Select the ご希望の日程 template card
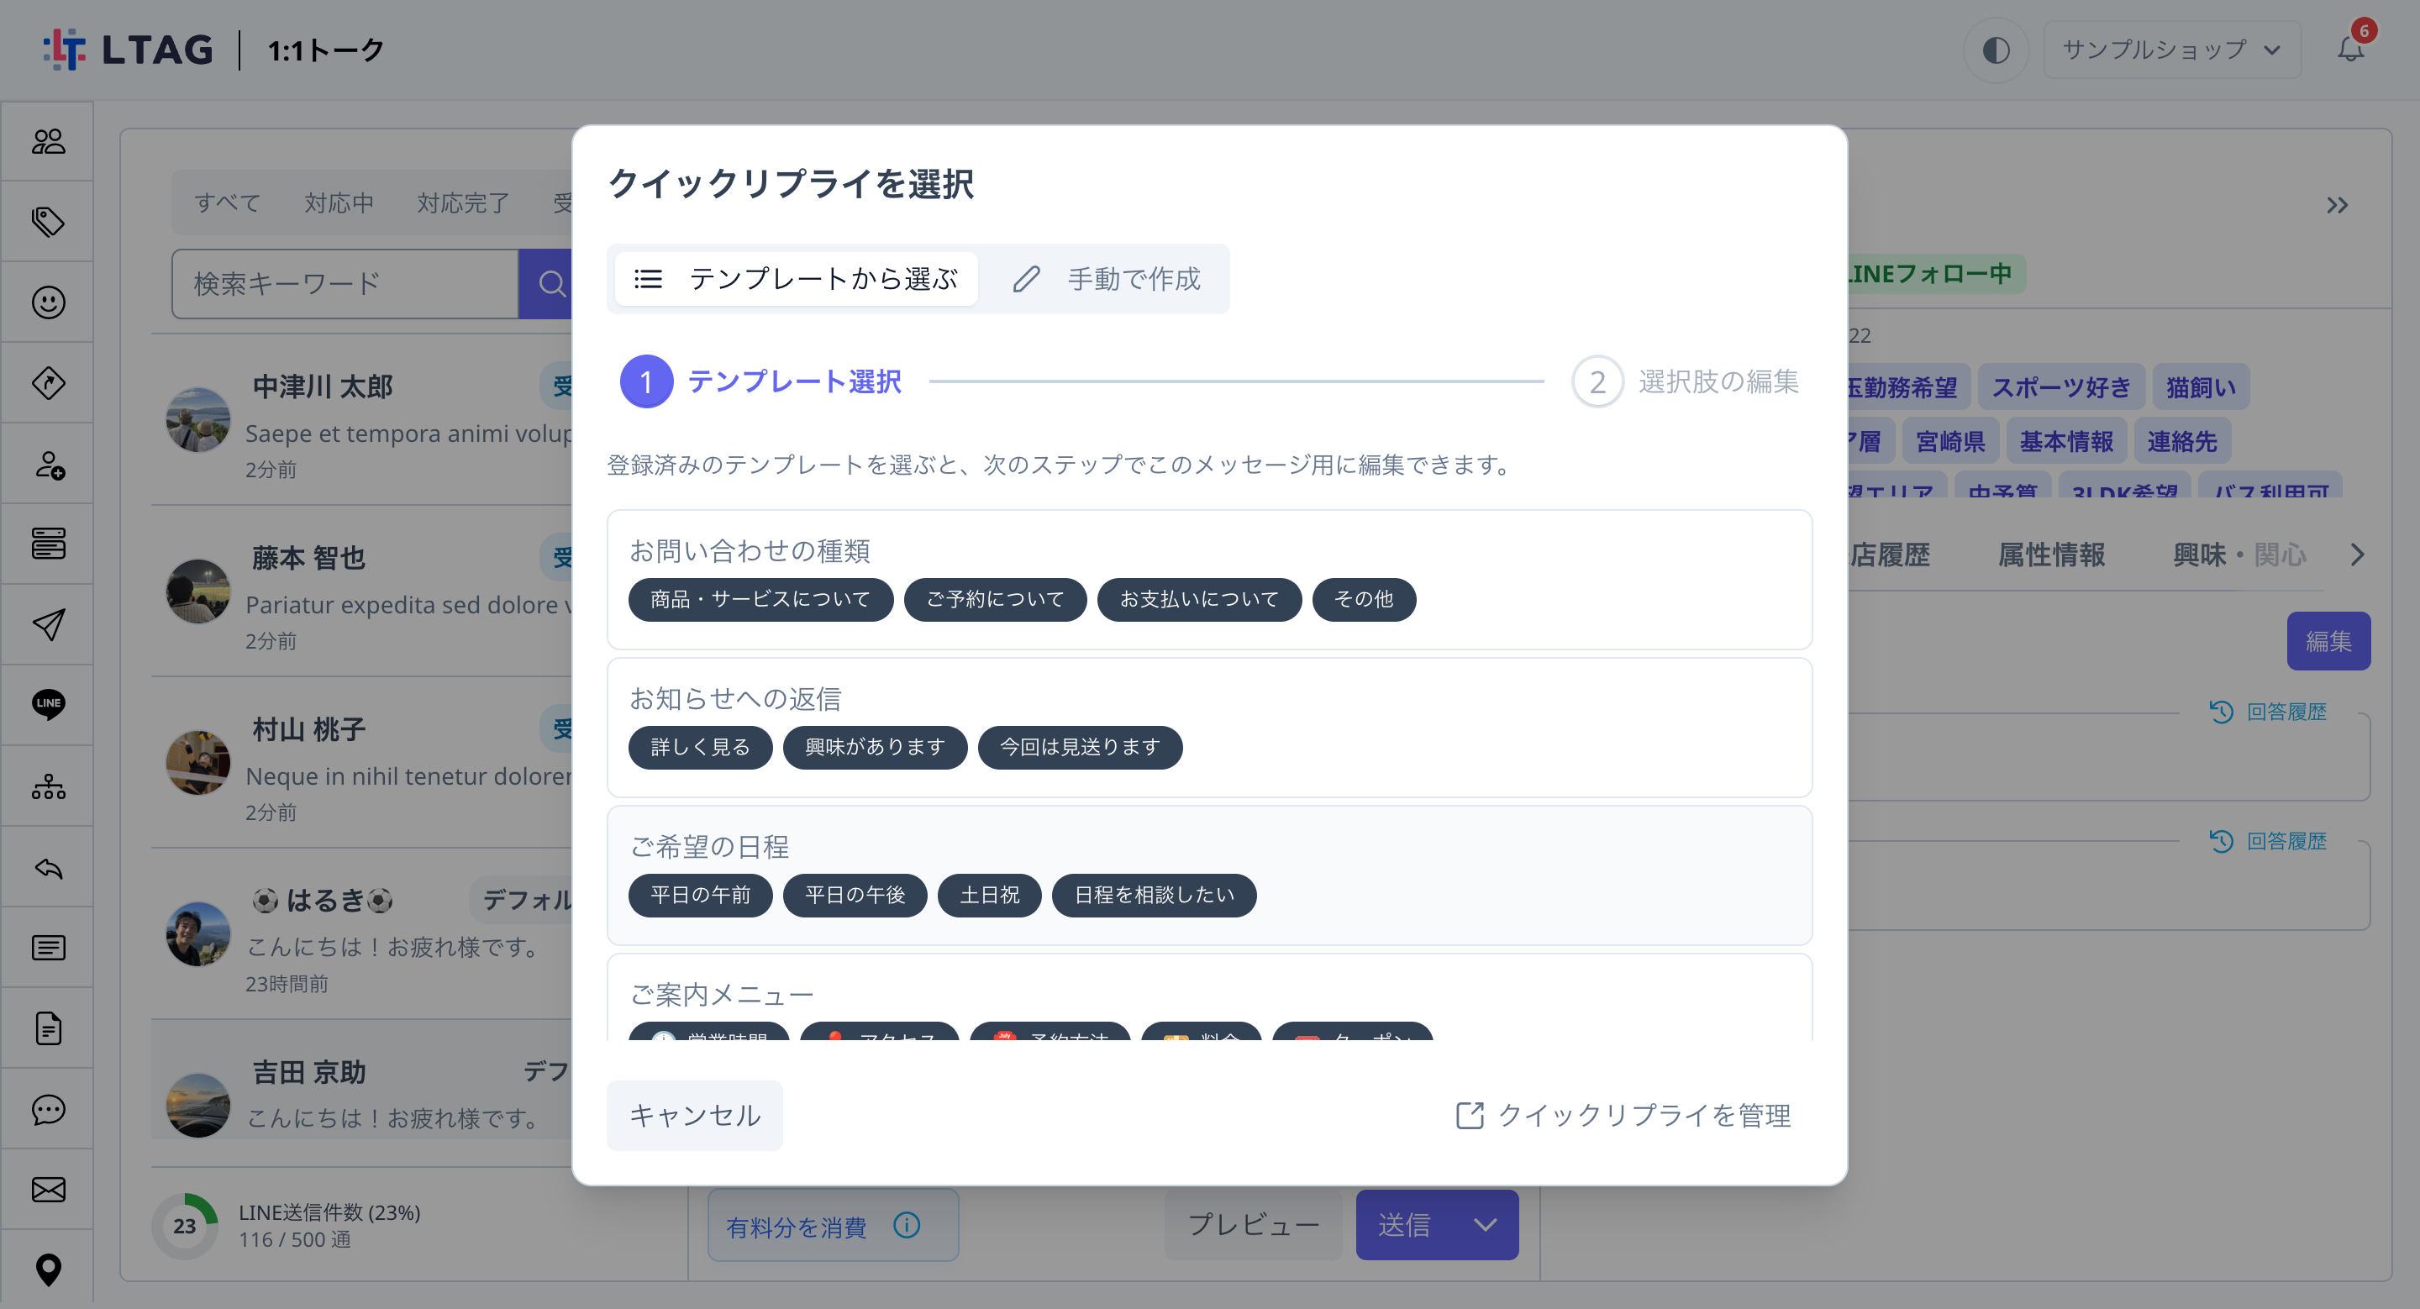The image size is (2420, 1309). (x=1209, y=875)
